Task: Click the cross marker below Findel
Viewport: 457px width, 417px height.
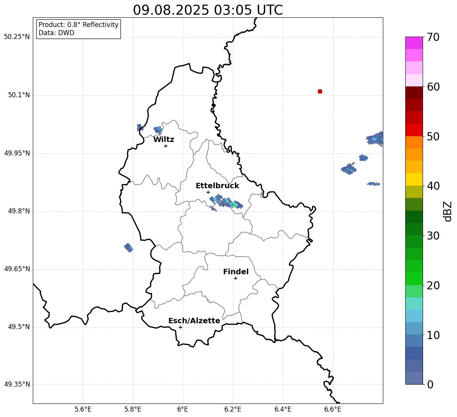Action: point(235,279)
